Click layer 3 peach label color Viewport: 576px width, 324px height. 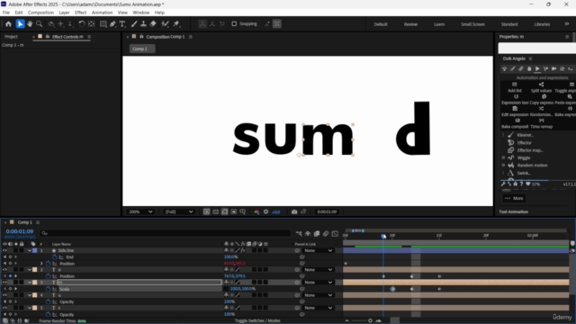pos(35,283)
